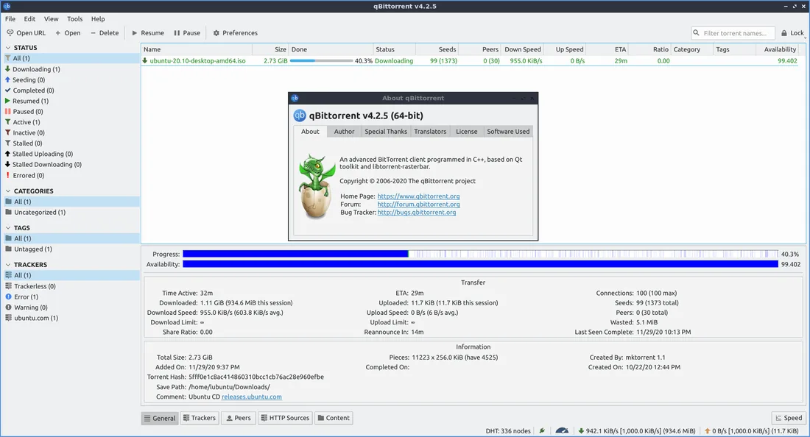Open releases.ubuntu.com comment link
This screenshot has width=810, height=437.
(252, 397)
